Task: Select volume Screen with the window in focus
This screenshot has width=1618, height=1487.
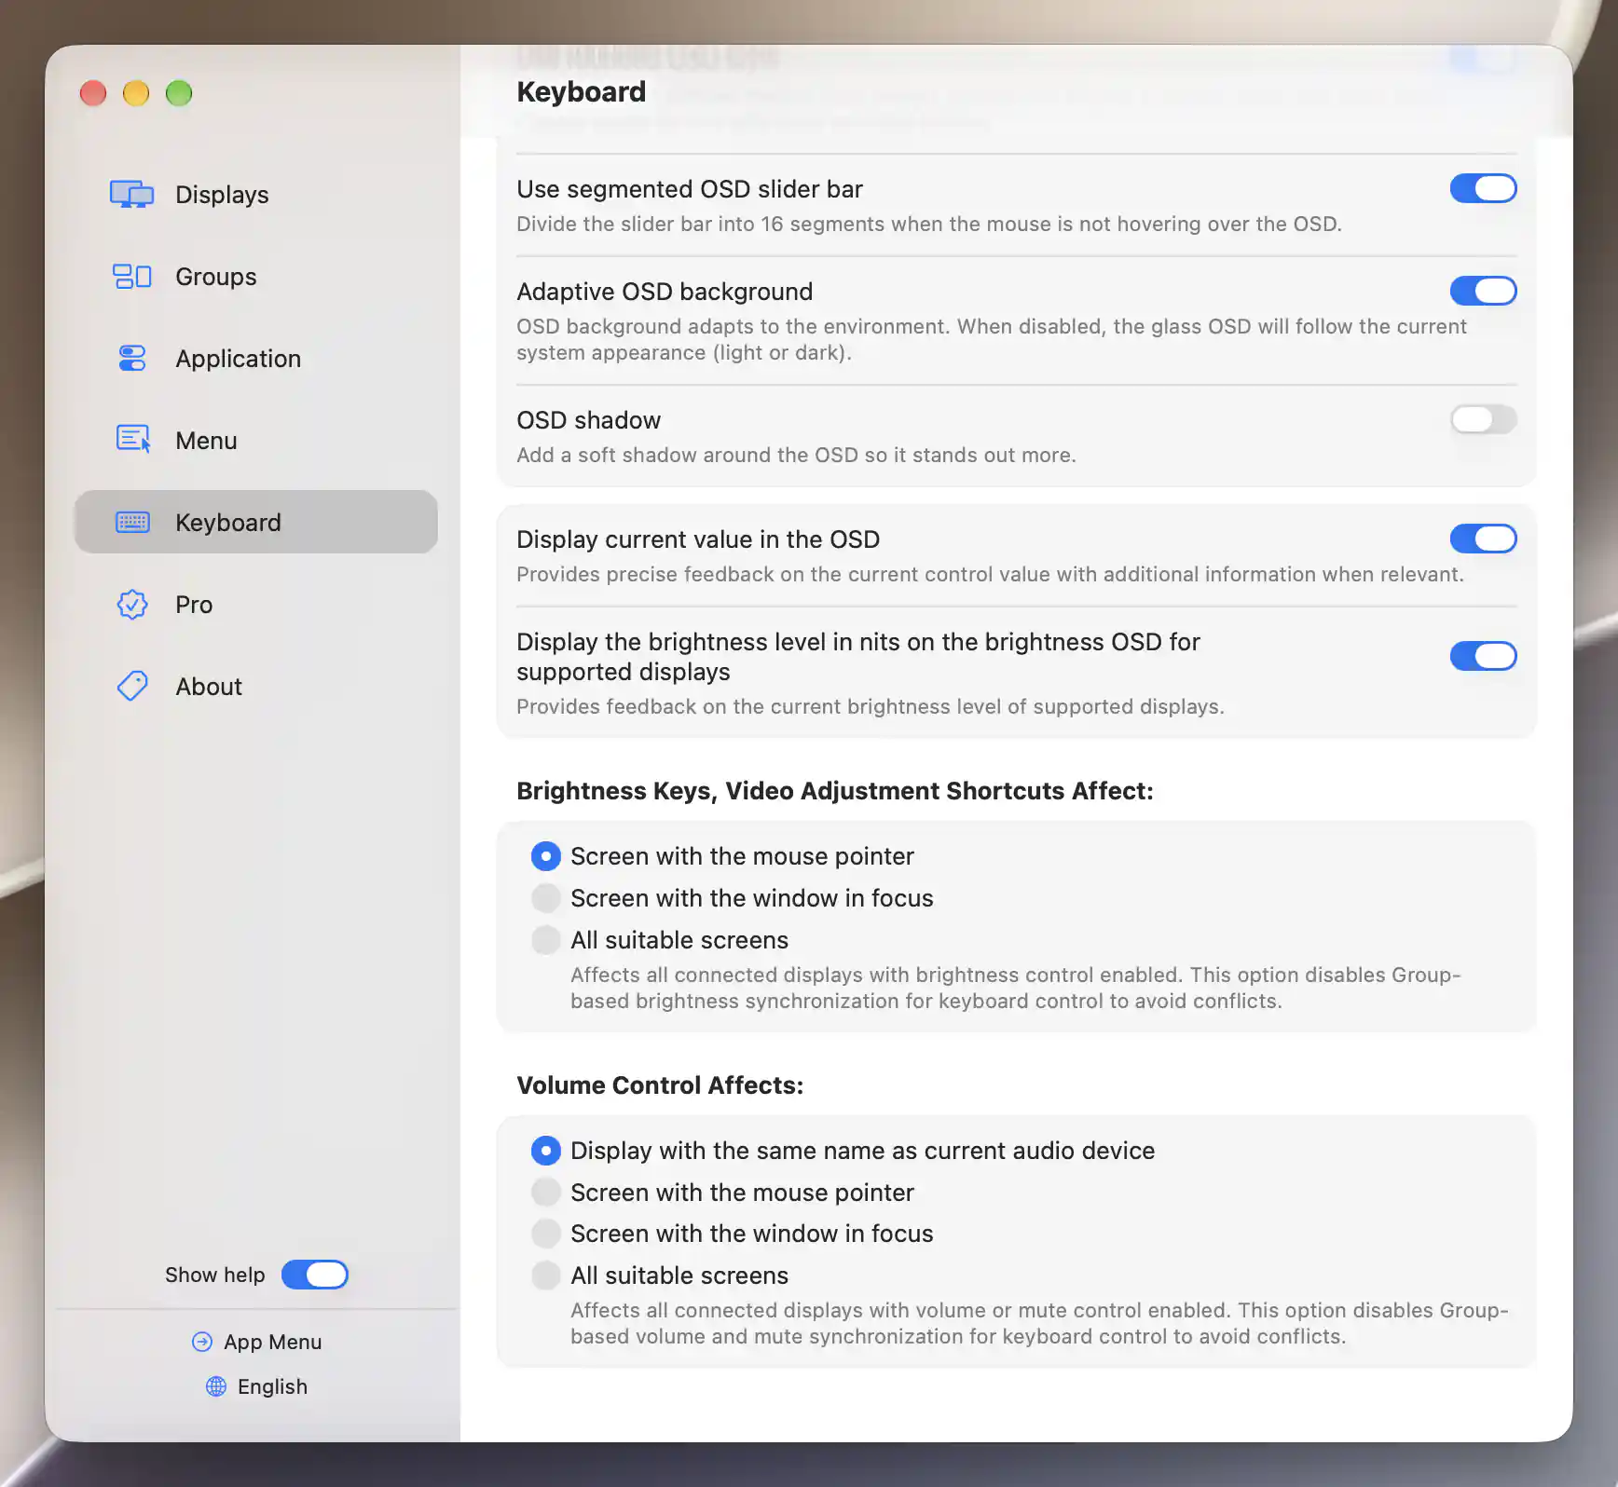Action: pyautogui.click(x=546, y=1234)
